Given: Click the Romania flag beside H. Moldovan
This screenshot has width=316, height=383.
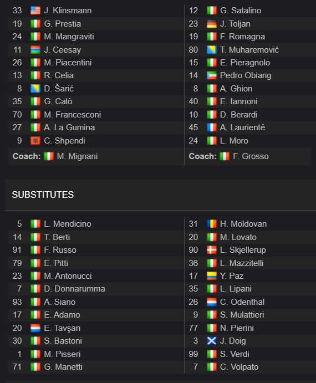Looking at the screenshot, I should 212,224.
